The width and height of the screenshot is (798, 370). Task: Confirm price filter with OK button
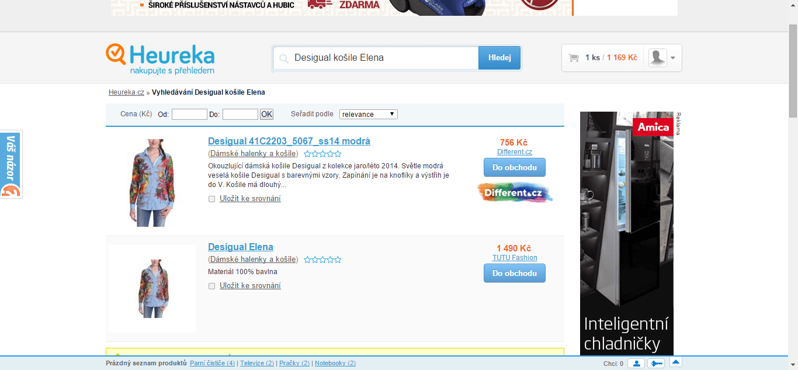coord(266,115)
